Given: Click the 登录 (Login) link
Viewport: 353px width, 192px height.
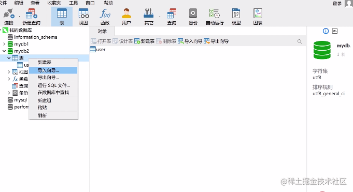Looking at the screenshot, I should pos(337,4).
